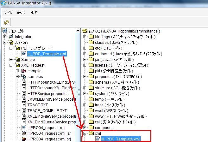
Task: Click the TRACE.TXT file icon
Action: pyautogui.click(x=24, y=105)
